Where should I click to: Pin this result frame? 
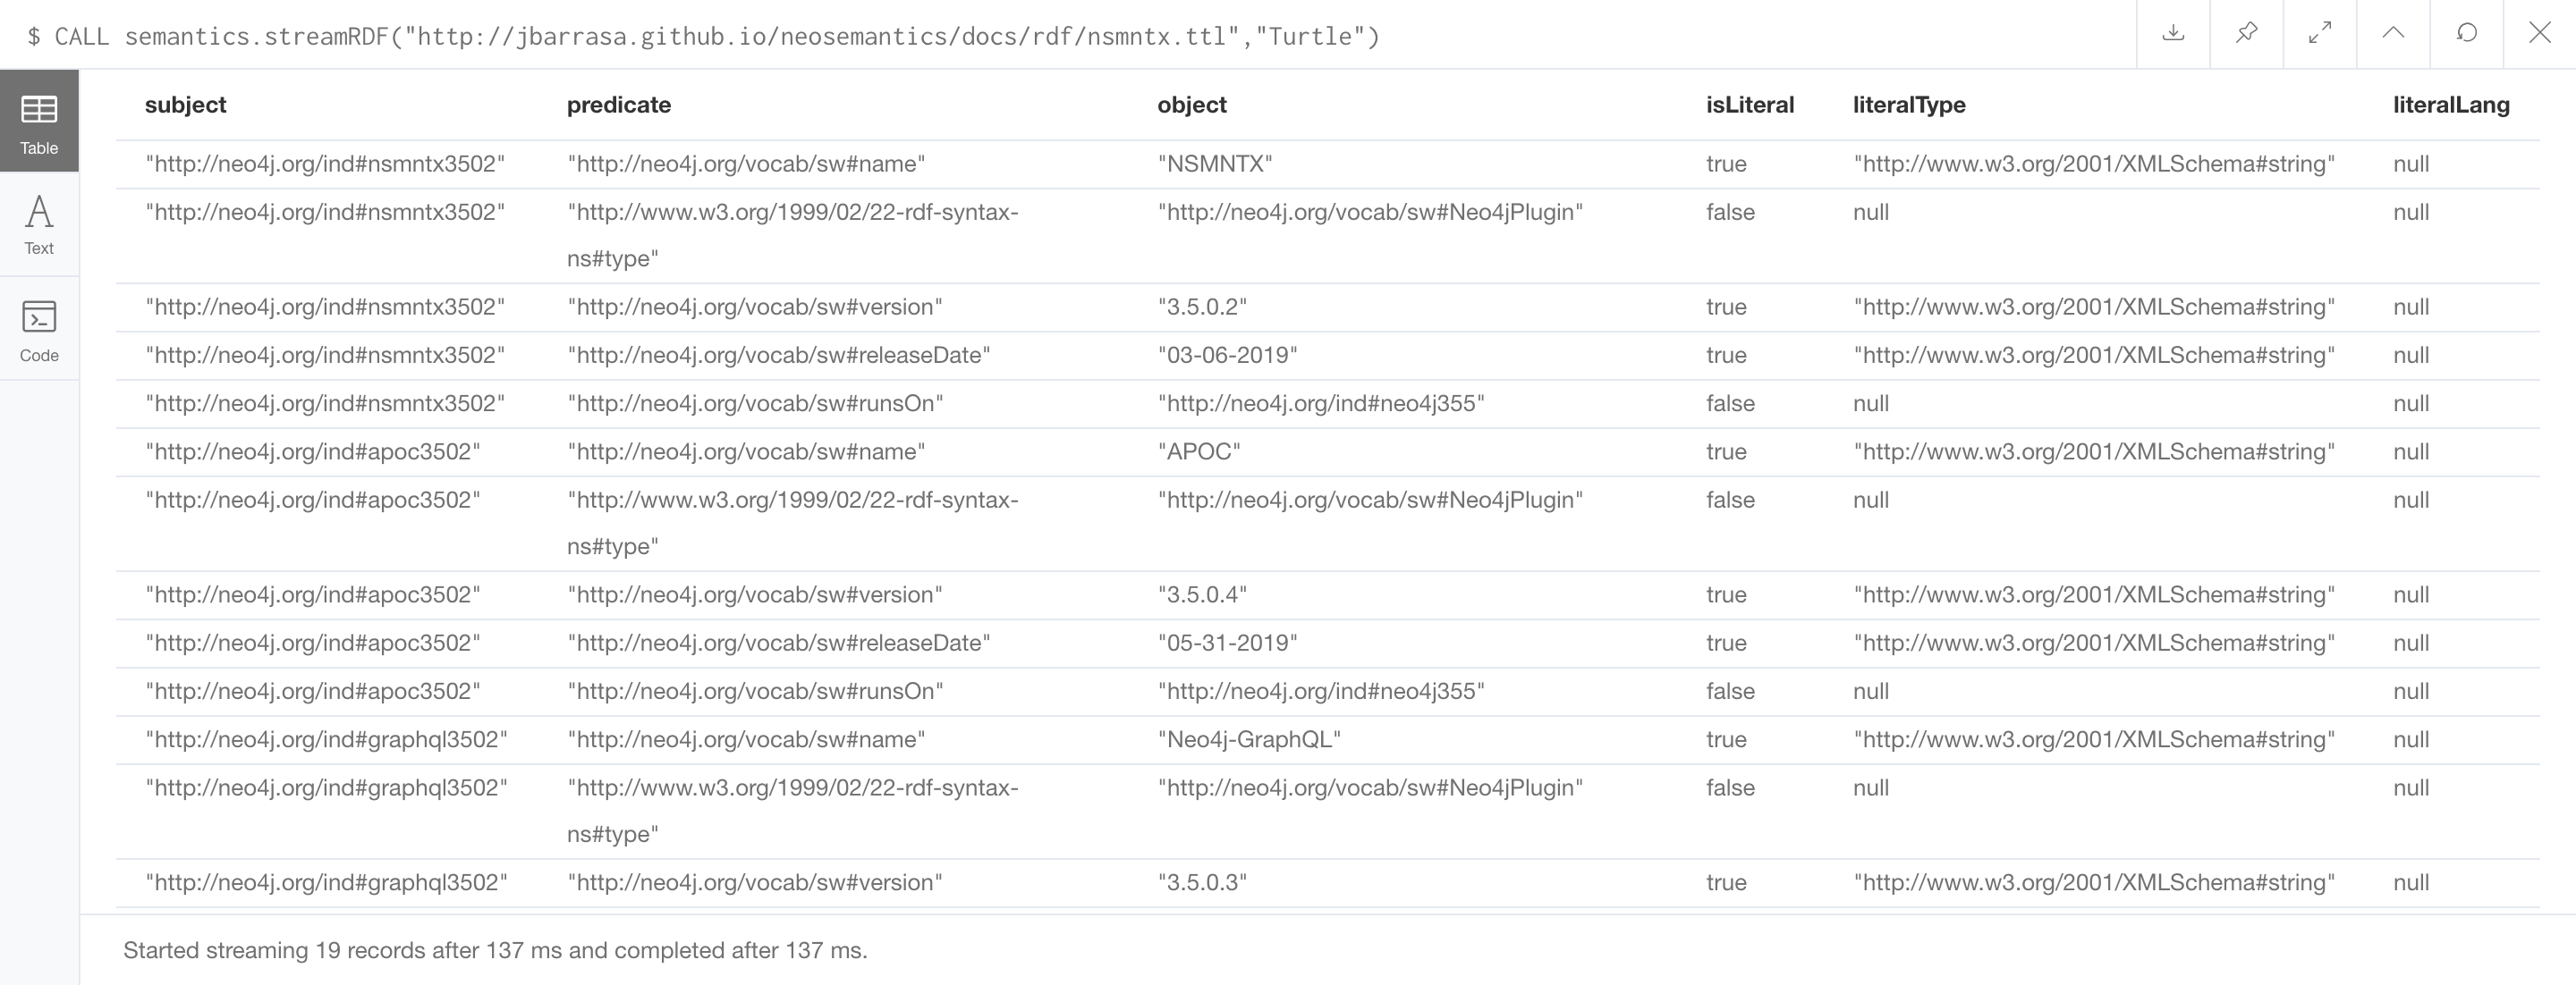[2246, 33]
